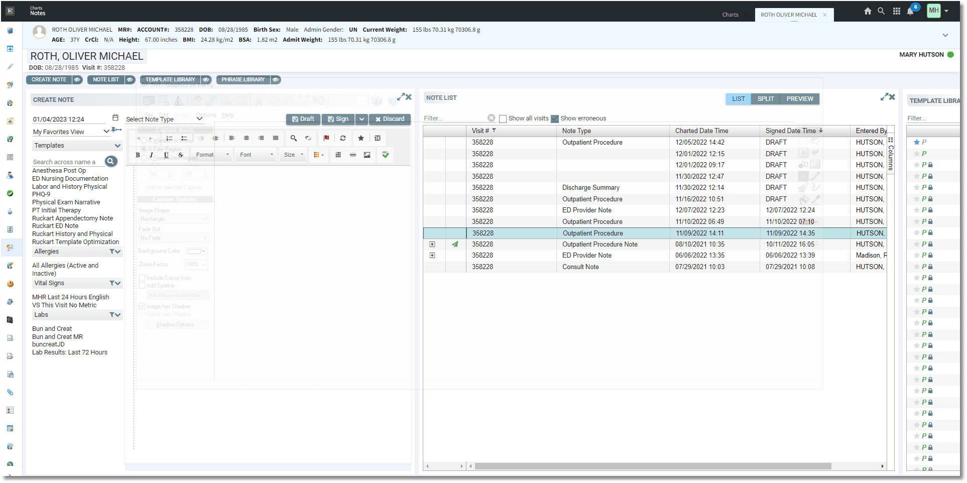Click the star favorite icon in editor toolbar

click(x=360, y=138)
